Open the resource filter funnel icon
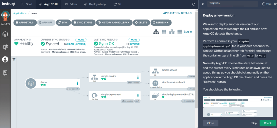Viewport: 277px width, 128px height. coord(14,60)
